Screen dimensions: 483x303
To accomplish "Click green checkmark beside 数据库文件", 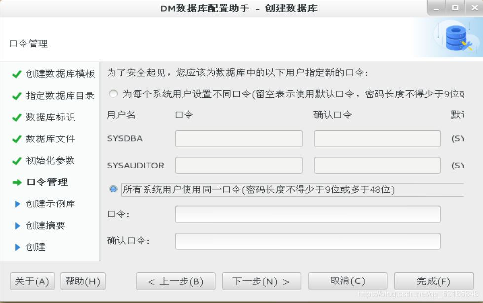I will 17,139.
